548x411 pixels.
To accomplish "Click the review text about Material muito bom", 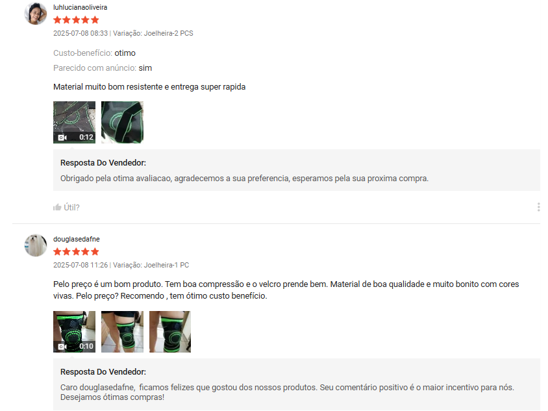I will coord(149,86).
